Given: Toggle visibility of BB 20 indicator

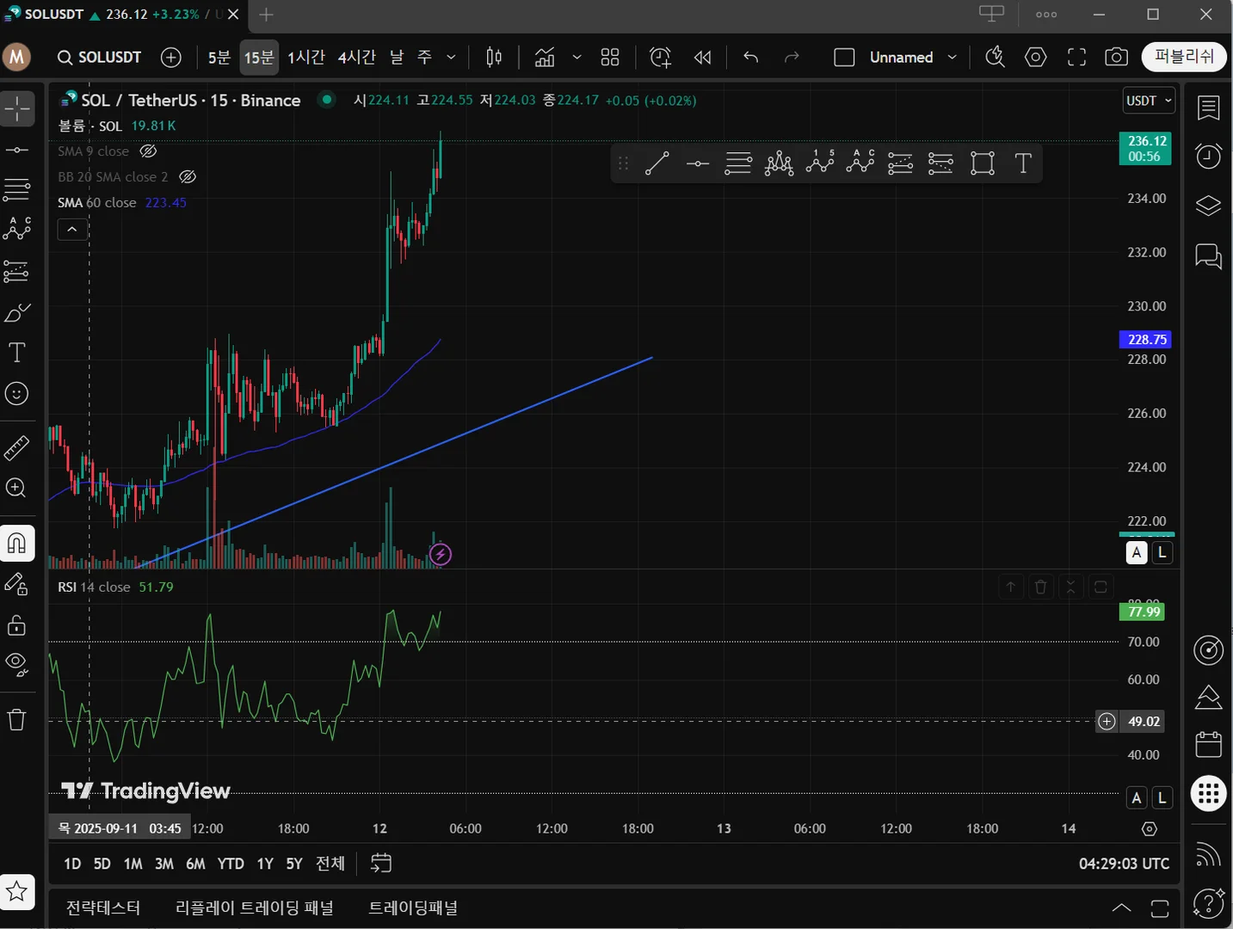Looking at the screenshot, I should (x=188, y=177).
